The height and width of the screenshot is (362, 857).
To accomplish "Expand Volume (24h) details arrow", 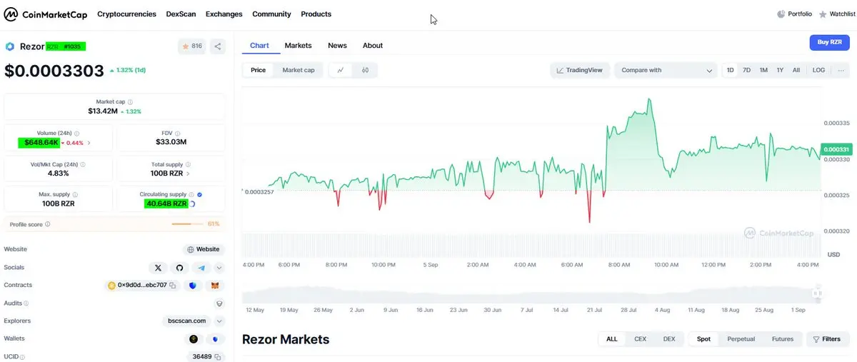I will pos(89,143).
